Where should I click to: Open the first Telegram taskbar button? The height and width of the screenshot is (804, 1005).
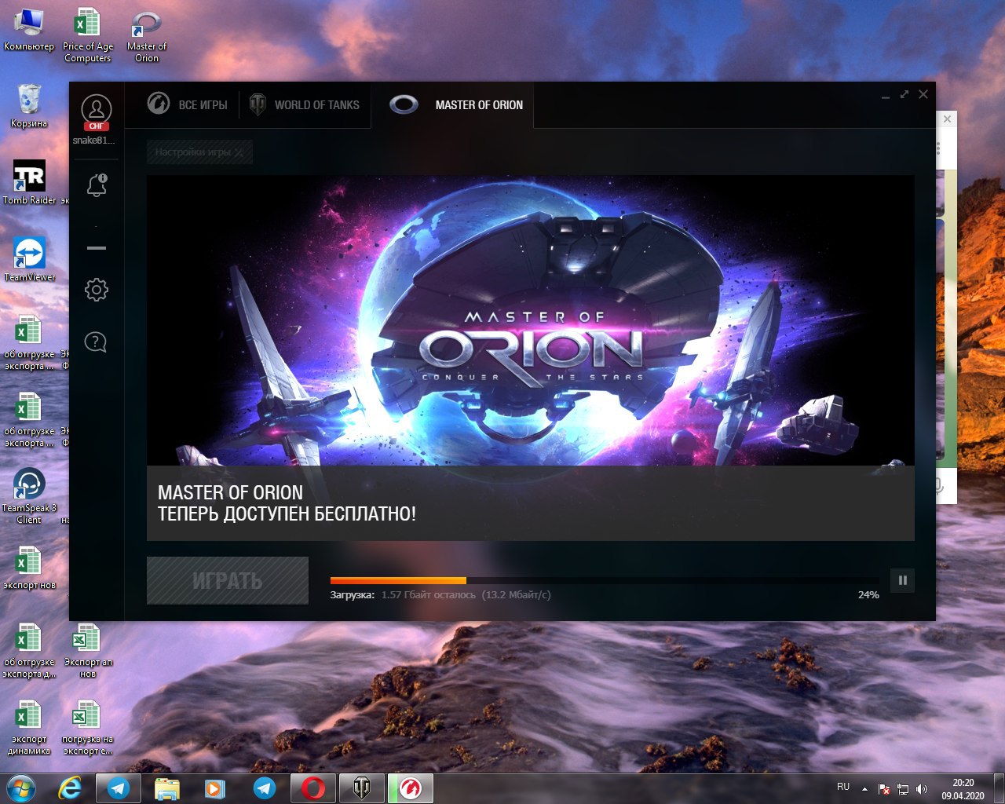pyautogui.click(x=119, y=788)
